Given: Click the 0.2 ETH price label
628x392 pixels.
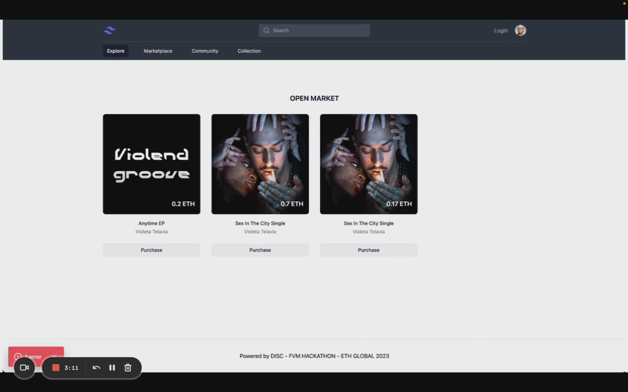Looking at the screenshot, I should click(x=183, y=204).
